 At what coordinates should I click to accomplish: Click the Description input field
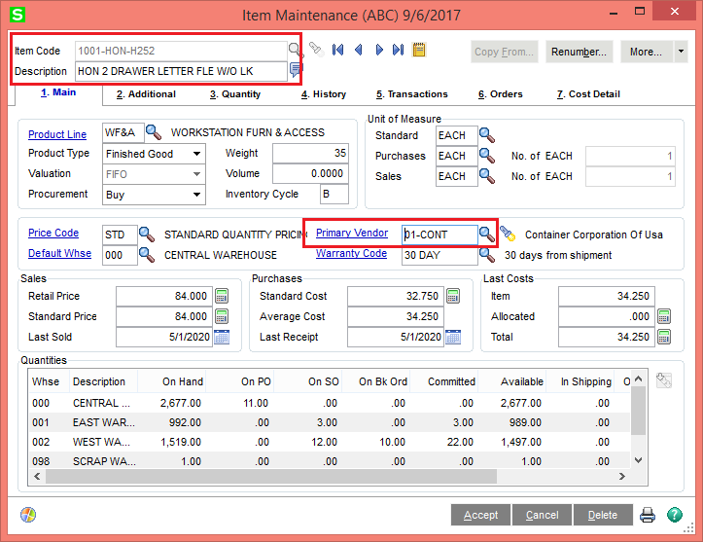coord(181,71)
